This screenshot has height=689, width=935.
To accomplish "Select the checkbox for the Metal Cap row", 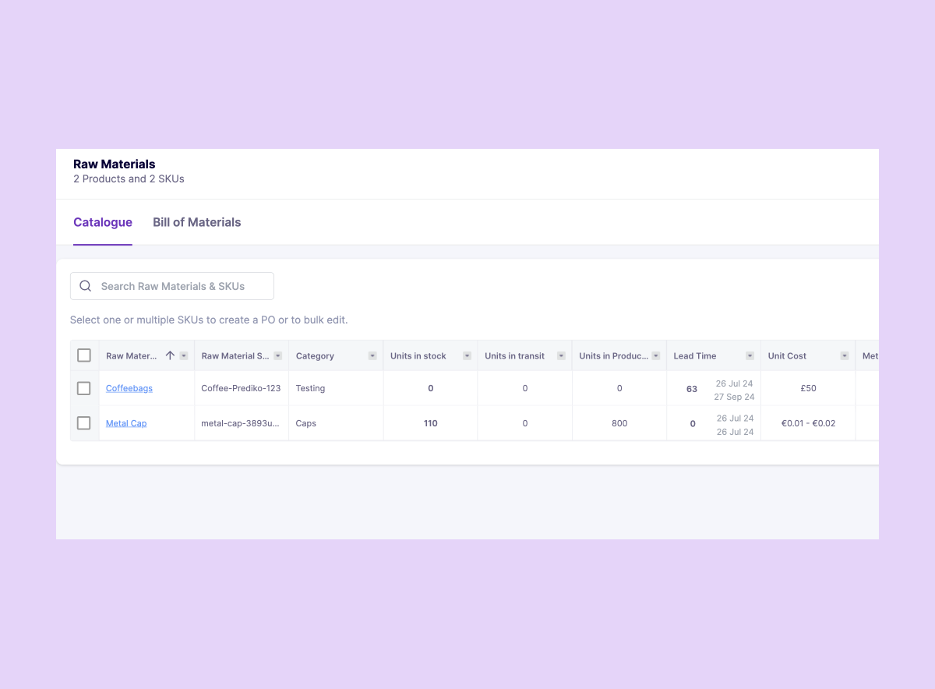I will (x=84, y=423).
